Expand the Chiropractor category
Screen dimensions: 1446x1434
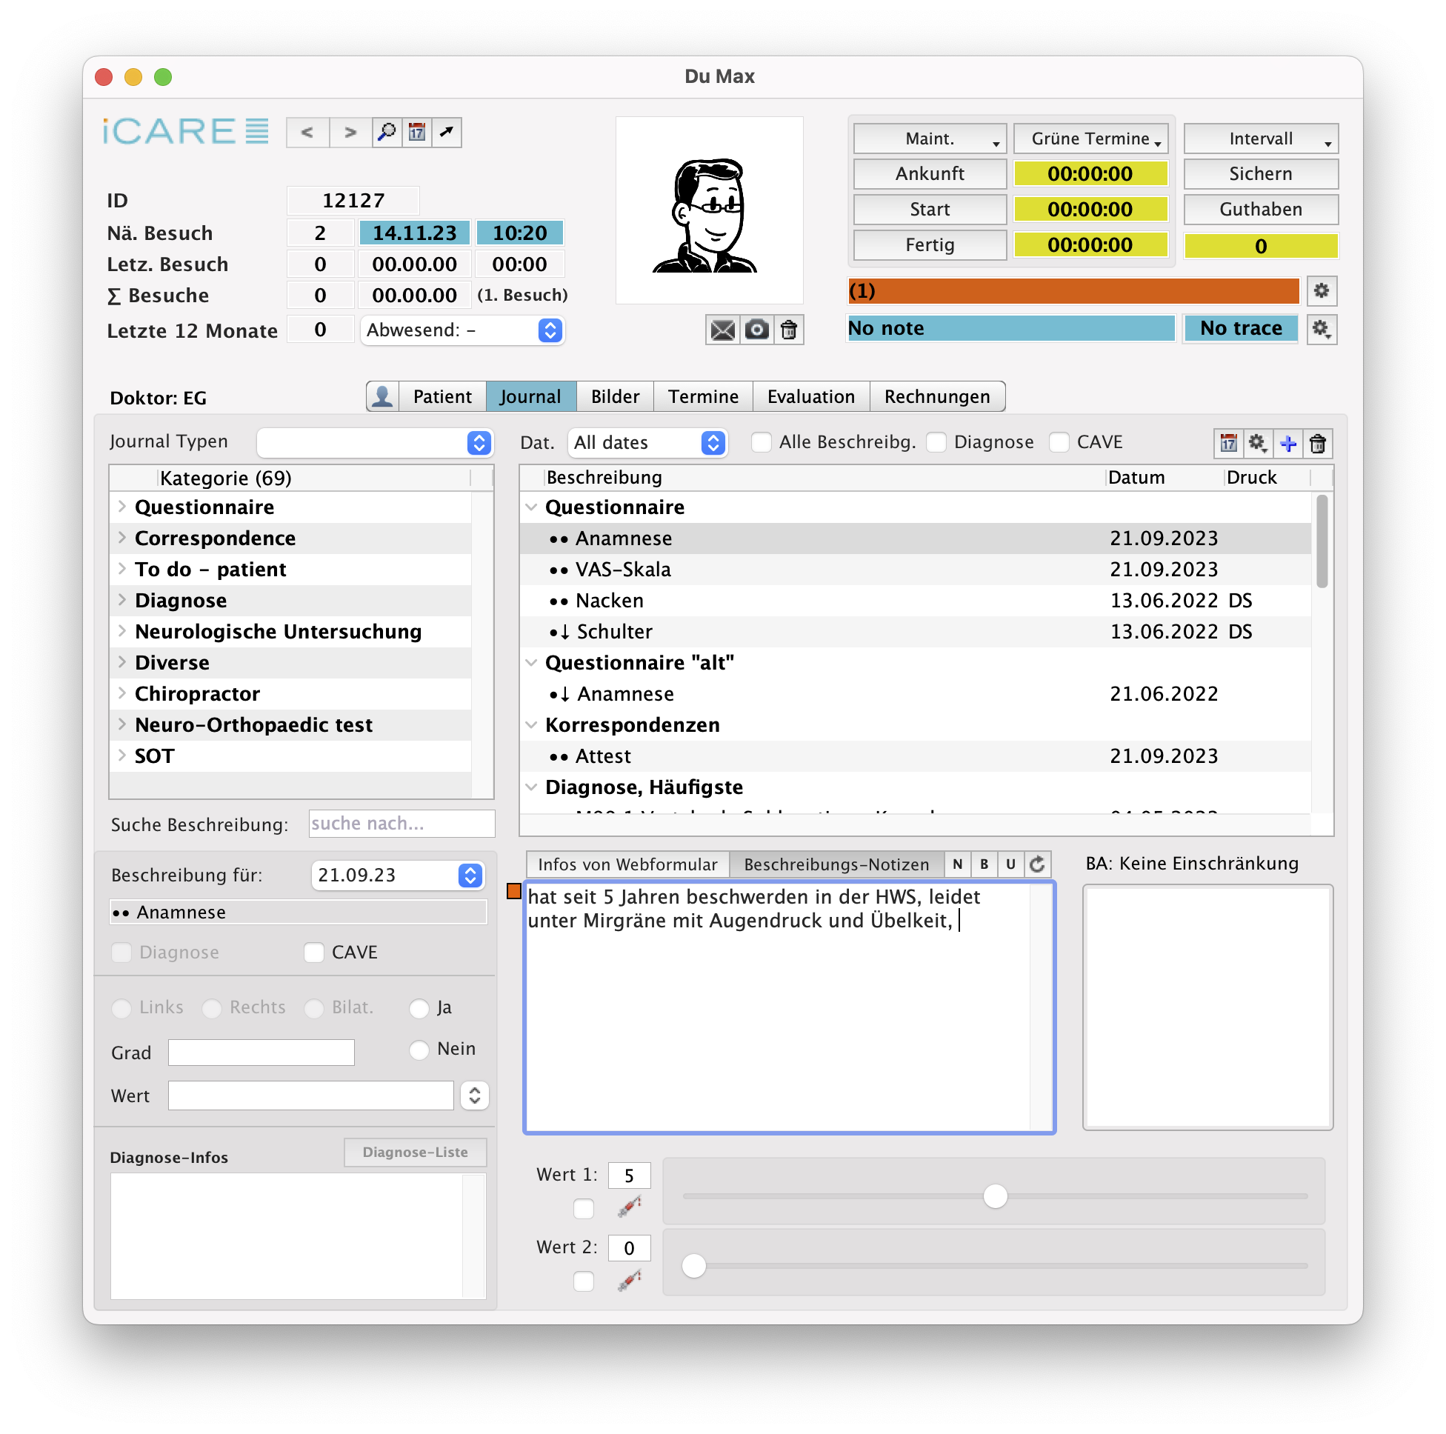(122, 694)
